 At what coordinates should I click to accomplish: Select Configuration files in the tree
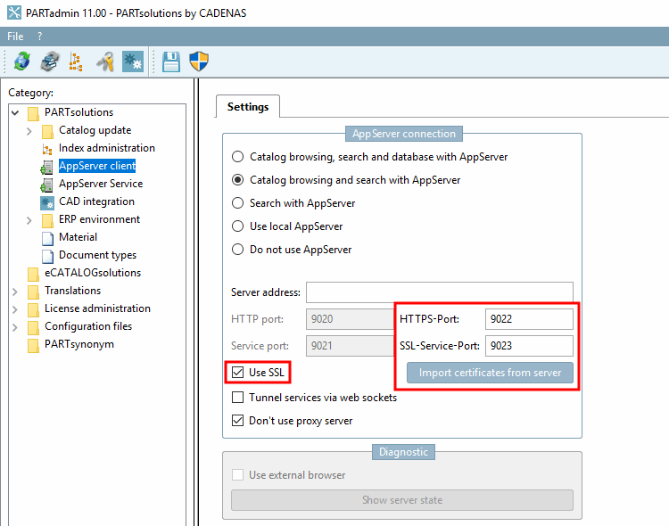(x=88, y=326)
